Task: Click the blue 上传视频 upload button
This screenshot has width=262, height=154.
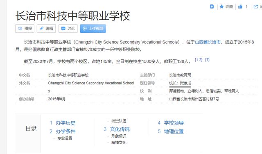Action: [x=93, y=28]
